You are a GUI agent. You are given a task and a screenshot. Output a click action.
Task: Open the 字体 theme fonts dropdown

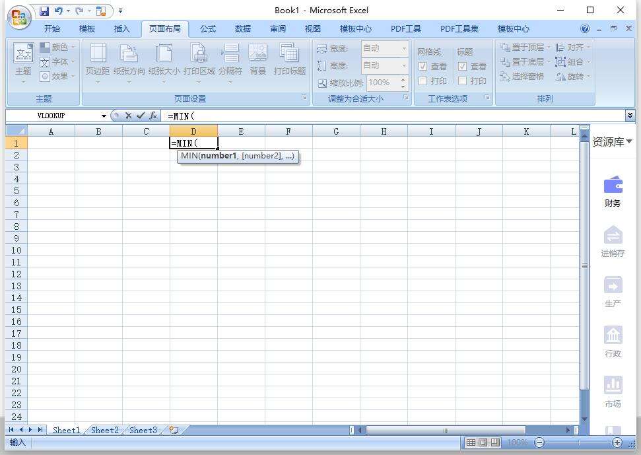57,61
